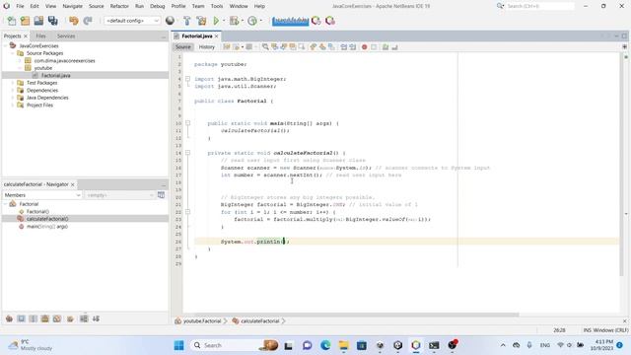This screenshot has height=355, width=631.
Task: Click the Save All toolbar icon
Action: point(52,21)
